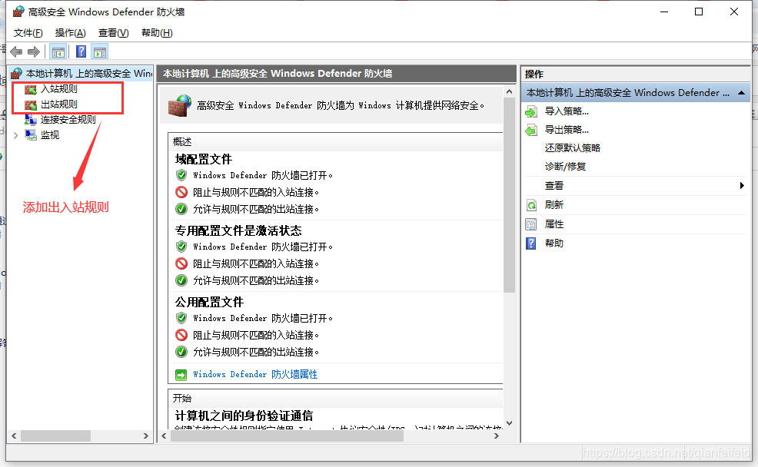Viewport: 758px width, 467px height.
Task: Click 属性 action text
Action: pyautogui.click(x=554, y=224)
